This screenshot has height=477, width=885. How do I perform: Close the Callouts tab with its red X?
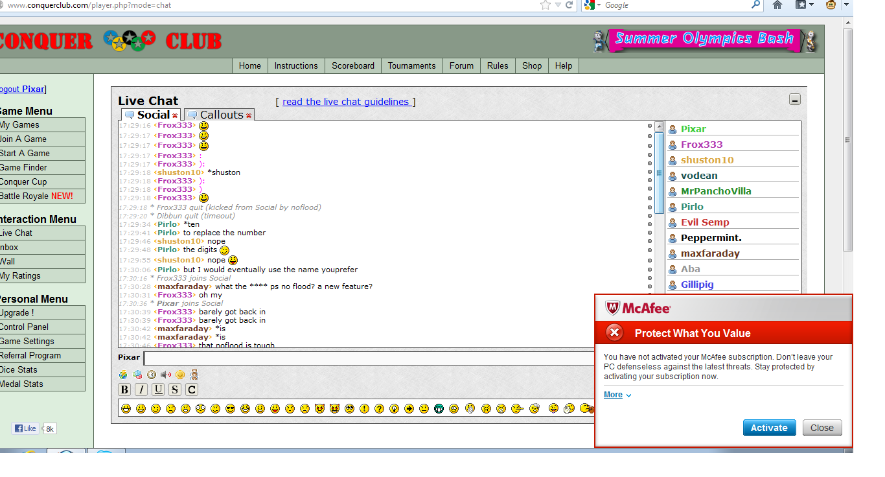pos(247,116)
